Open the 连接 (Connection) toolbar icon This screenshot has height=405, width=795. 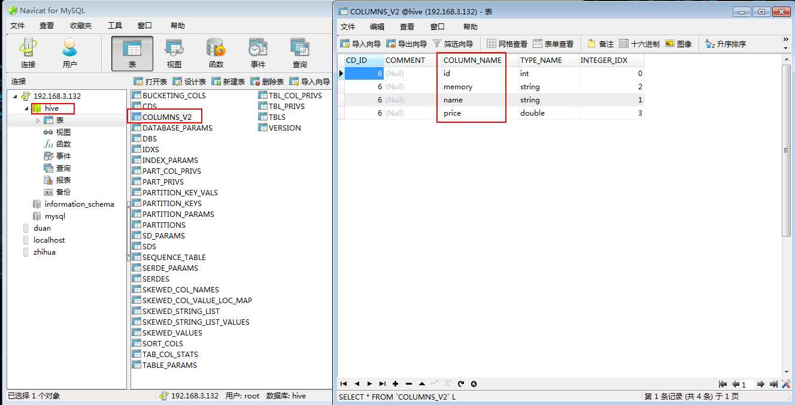pyautogui.click(x=28, y=53)
